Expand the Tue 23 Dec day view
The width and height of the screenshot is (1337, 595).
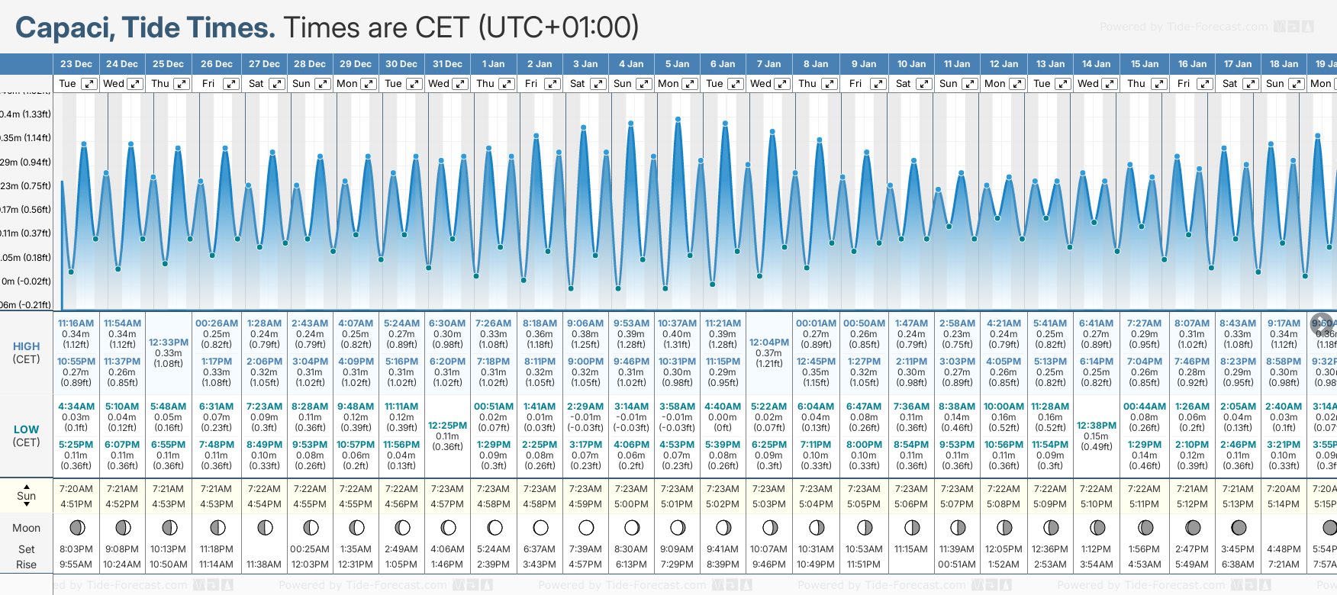[89, 84]
